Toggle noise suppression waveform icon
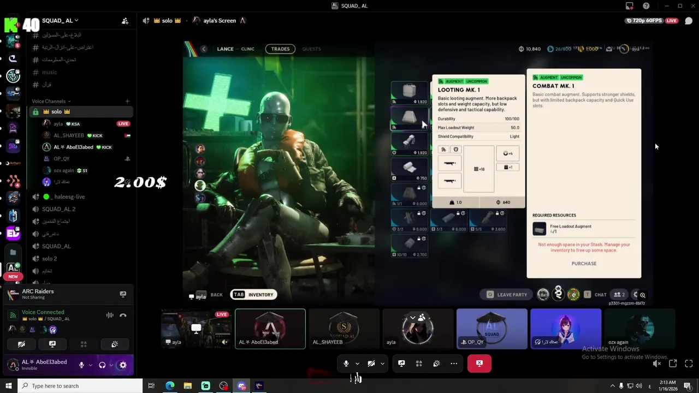The height and width of the screenshot is (393, 699). (x=110, y=315)
